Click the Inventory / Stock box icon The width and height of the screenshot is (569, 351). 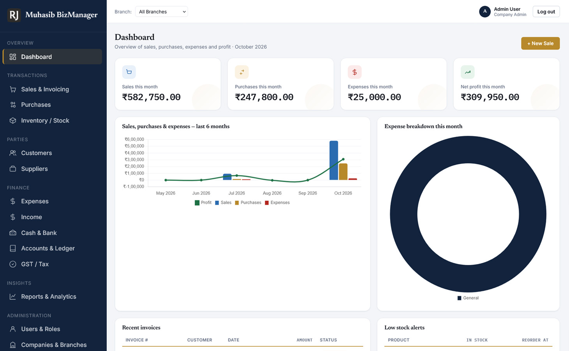(x=13, y=121)
